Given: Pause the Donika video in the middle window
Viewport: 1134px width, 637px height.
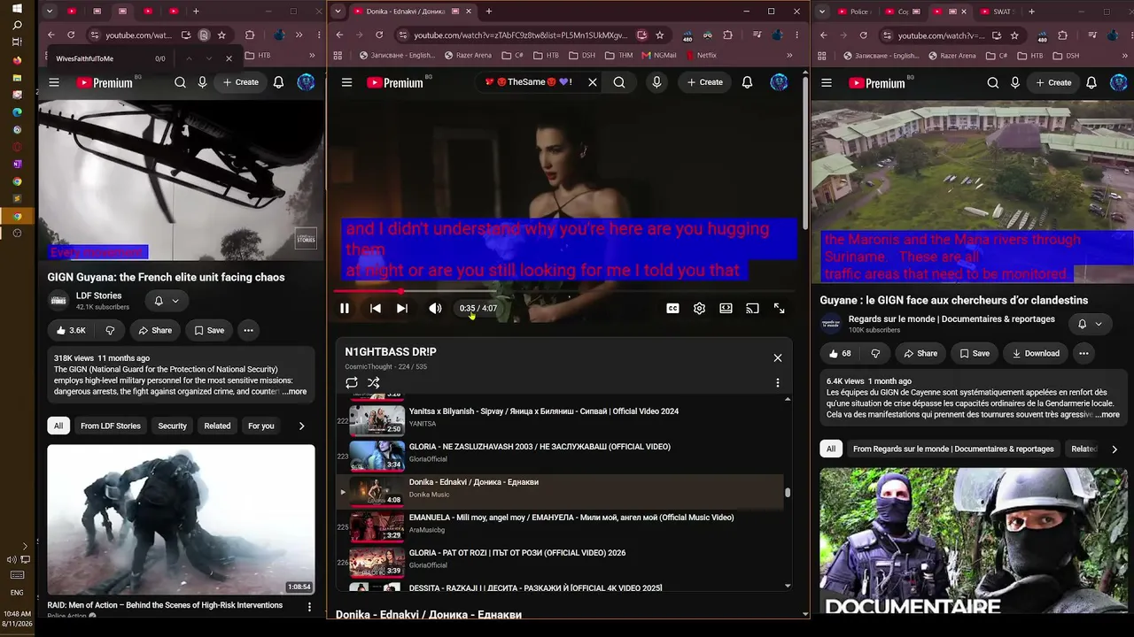Looking at the screenshot, I should [345, 309].
